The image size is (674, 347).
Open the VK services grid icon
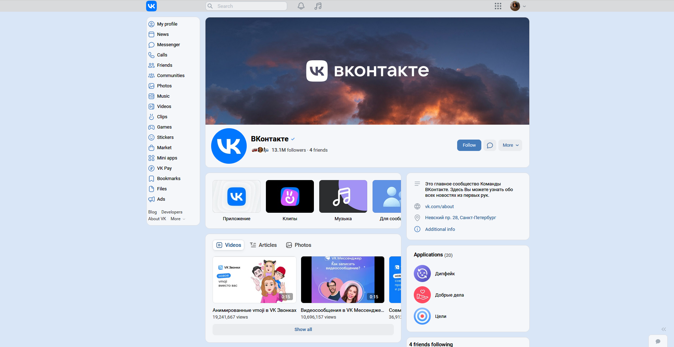pos(498,6)
